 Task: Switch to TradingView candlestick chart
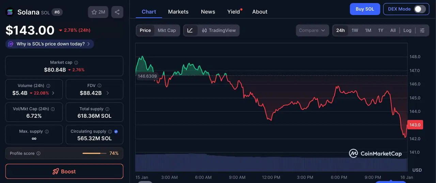pos(219,30)
